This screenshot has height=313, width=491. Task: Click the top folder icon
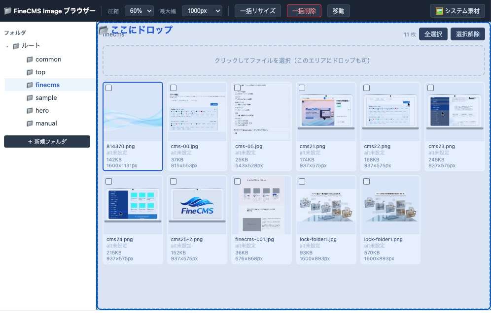tap(30, 72)
